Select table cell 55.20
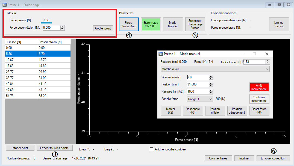294x166 pixels. (x=54, y=96)
